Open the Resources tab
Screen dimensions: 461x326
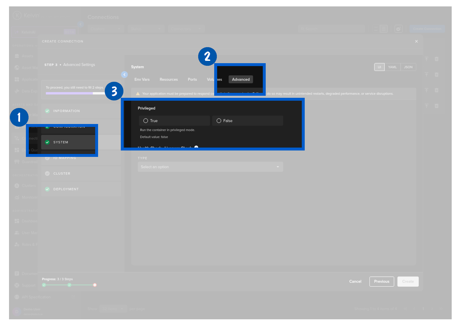(x=169, y=79)
